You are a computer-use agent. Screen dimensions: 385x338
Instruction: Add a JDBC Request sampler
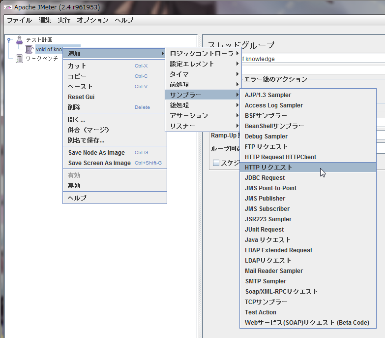pos(308,177)
